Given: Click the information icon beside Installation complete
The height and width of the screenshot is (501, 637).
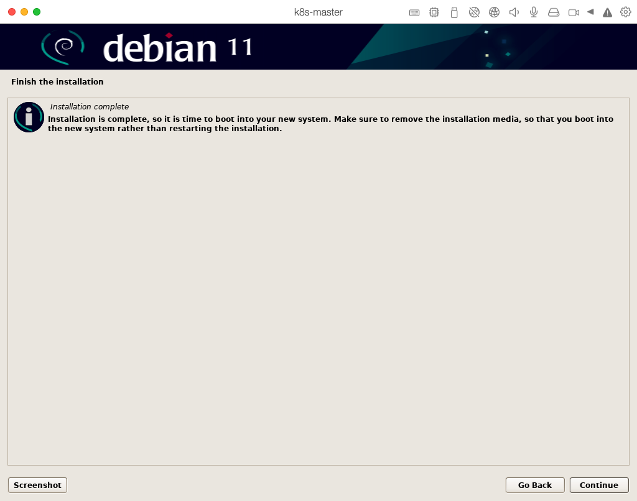Looking at the screenshot, I should pos(29,117).
